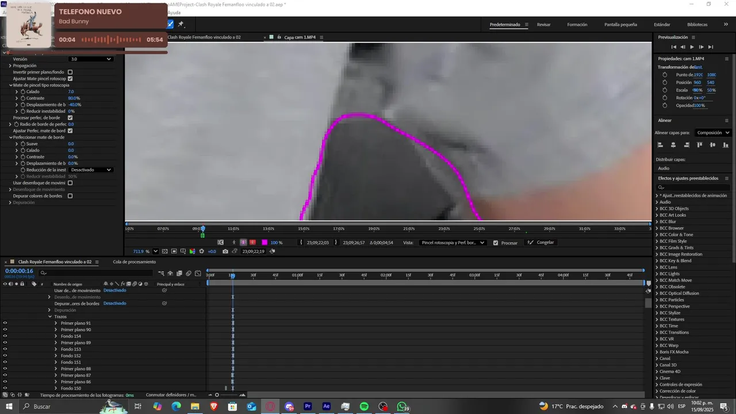Open Reducción de la inestabilidad Desactivado dropdown

tap(91, 170)
